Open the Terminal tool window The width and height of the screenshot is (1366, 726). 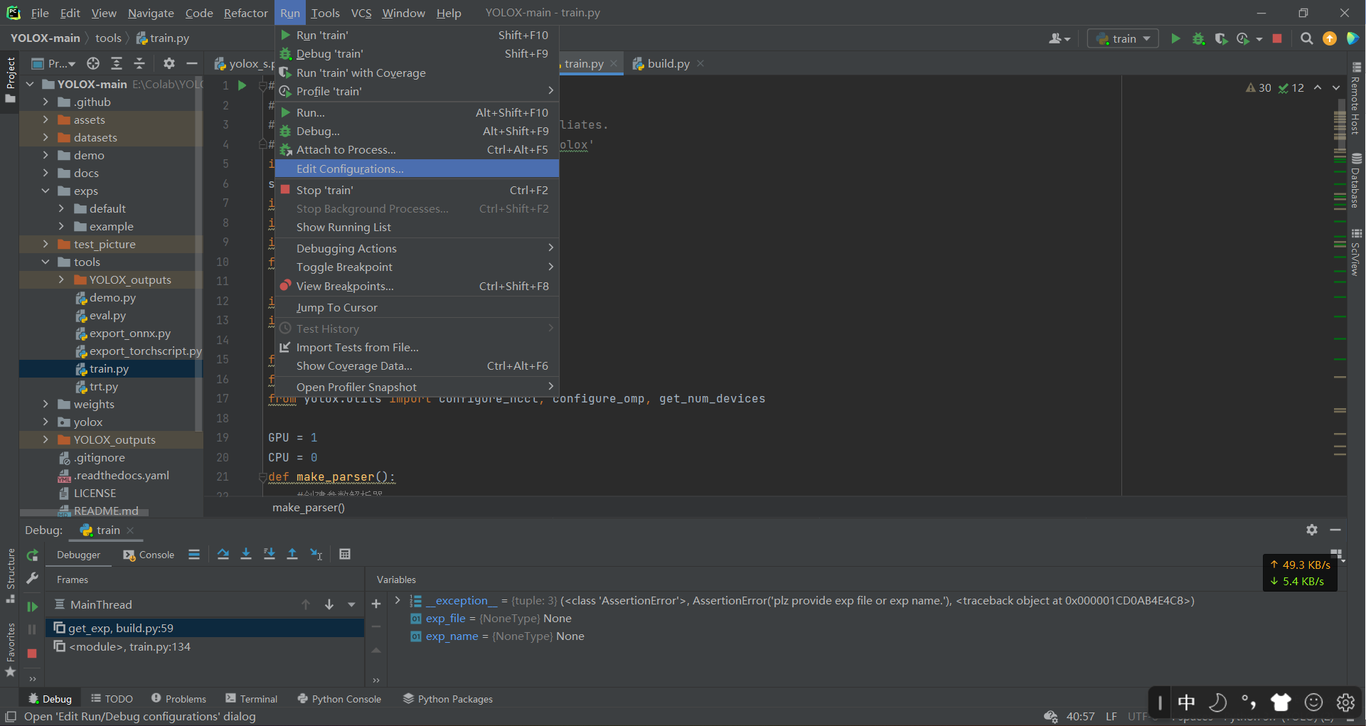251,699
